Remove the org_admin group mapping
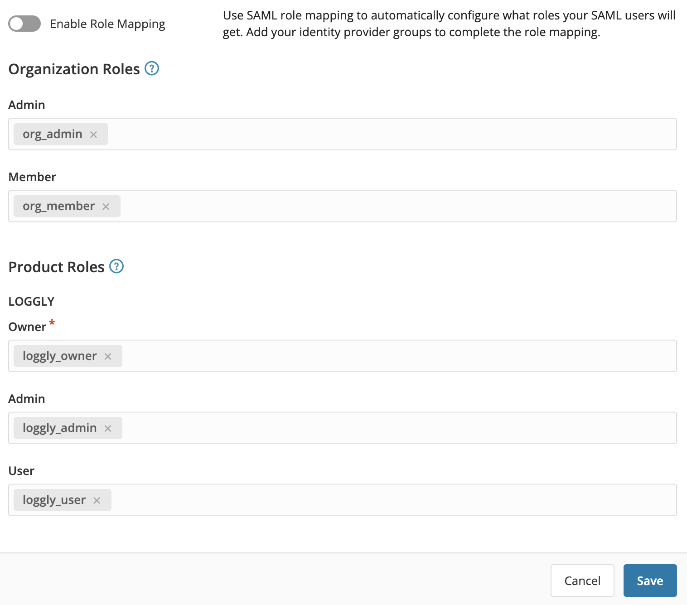Image resolution: width=687 pixels, height=605 pixels. [94, 134]
